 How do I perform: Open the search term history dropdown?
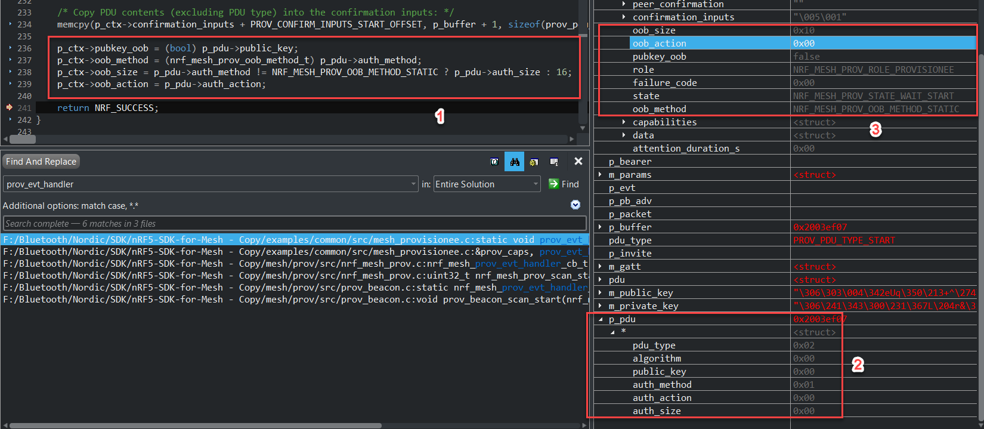pos(413,184)
